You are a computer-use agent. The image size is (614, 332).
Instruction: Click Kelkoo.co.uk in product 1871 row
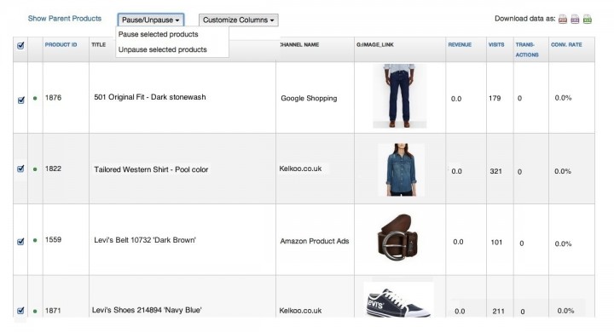(300, 311)
